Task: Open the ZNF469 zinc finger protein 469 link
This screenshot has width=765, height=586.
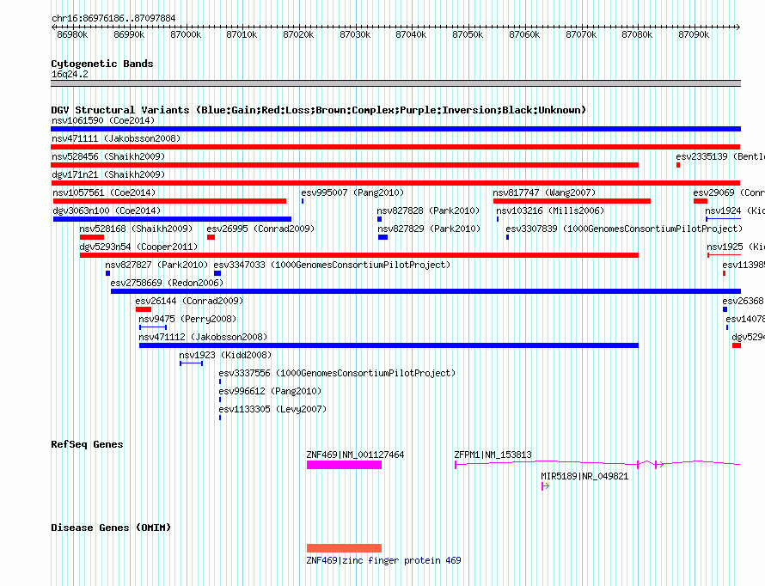Action: (x=383, y=560)
